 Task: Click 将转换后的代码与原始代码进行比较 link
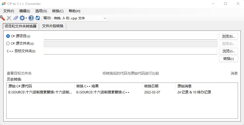tap(131, 73)
